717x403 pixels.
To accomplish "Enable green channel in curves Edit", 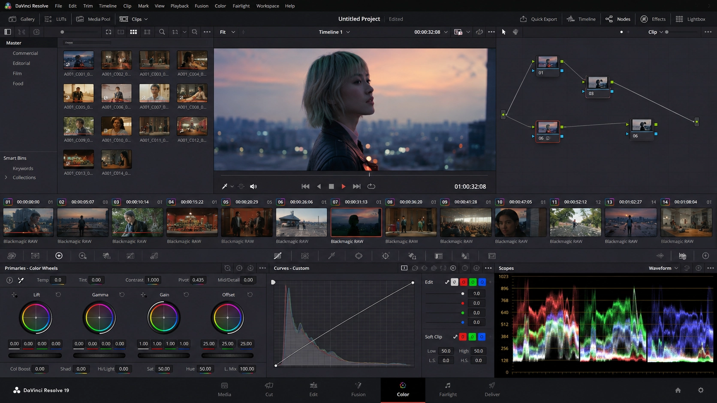I will (x=473, y=282).
